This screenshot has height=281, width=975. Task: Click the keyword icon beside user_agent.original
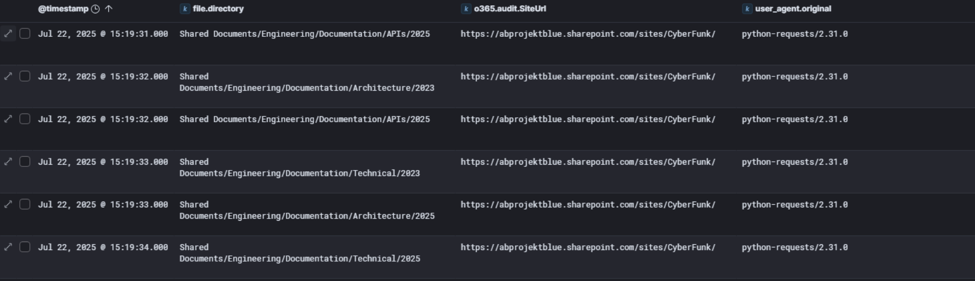click(x=747, y=9)
